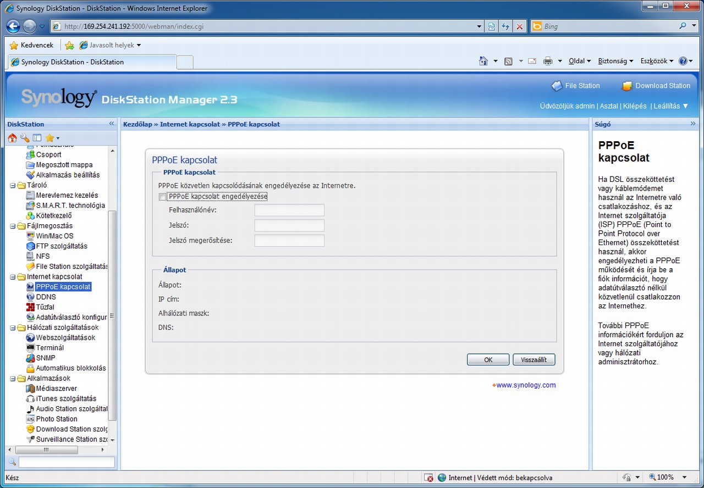This screenshot has width=704, height=488.
Task: Open the Médiaszerver item
Action: click(x=56, y=389)
